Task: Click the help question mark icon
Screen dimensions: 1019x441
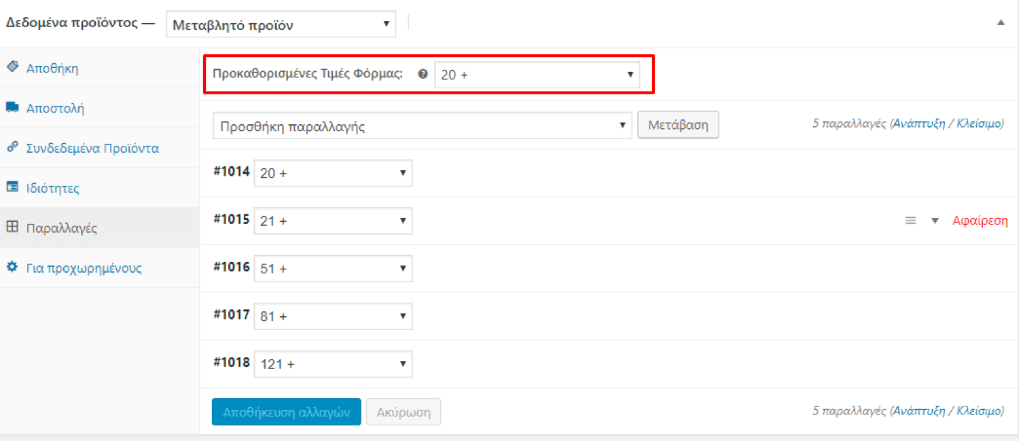Action: pyautogui.click(x=423, y=75)
